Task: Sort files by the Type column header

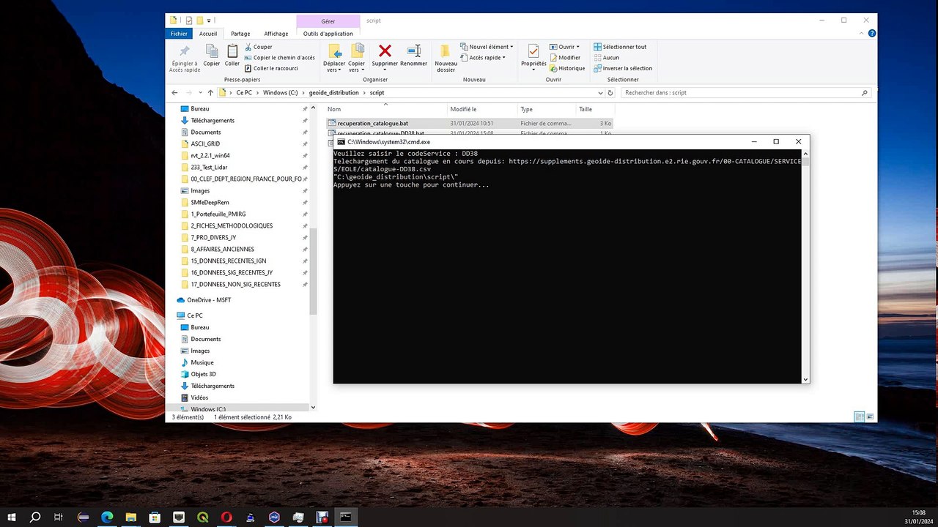Action: coord(546,109)
